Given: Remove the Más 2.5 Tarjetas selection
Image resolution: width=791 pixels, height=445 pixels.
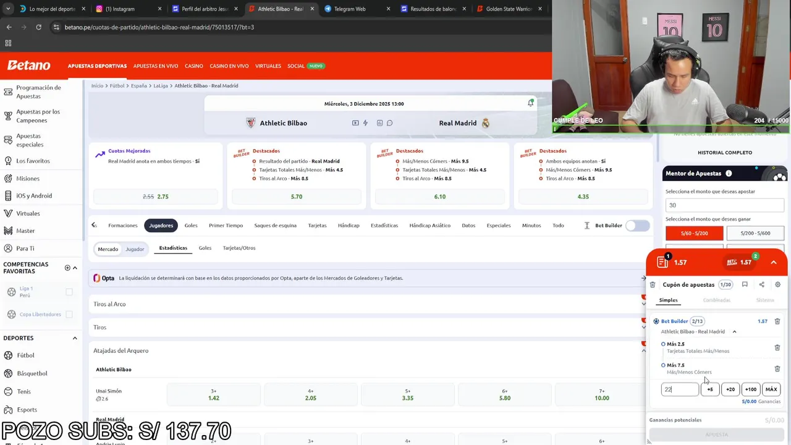Looking at the screenshot, I should tap(777, 347).
